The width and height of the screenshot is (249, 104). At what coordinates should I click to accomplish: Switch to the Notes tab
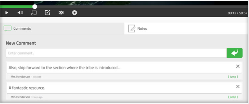coord(186,29)
